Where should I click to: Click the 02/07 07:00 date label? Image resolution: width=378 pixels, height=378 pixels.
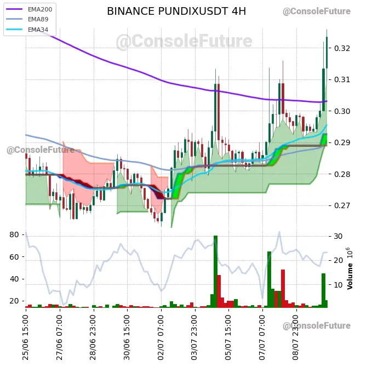161,337
